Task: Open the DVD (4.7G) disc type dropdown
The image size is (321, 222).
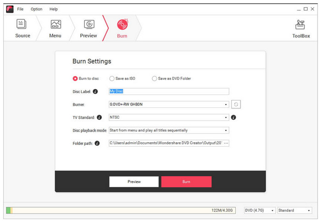Action: 260,211
